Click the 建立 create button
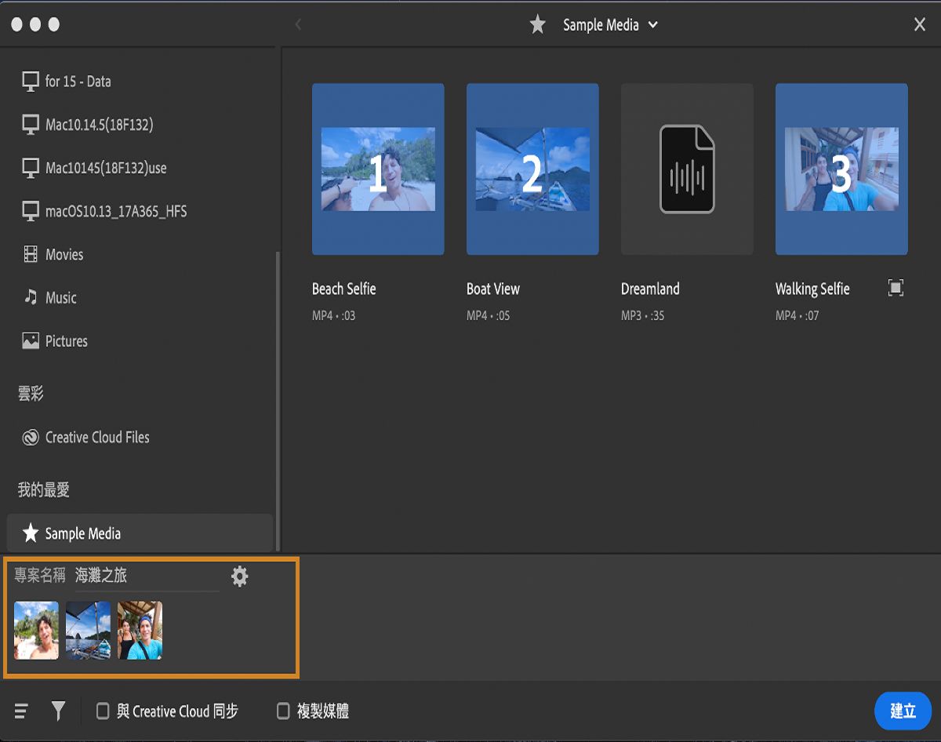Viewport: 941px width, 742px height. [x=903, y=711]
